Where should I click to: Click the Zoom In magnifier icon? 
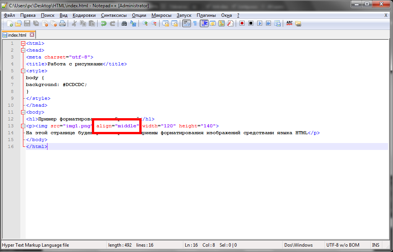pos(145,24)
